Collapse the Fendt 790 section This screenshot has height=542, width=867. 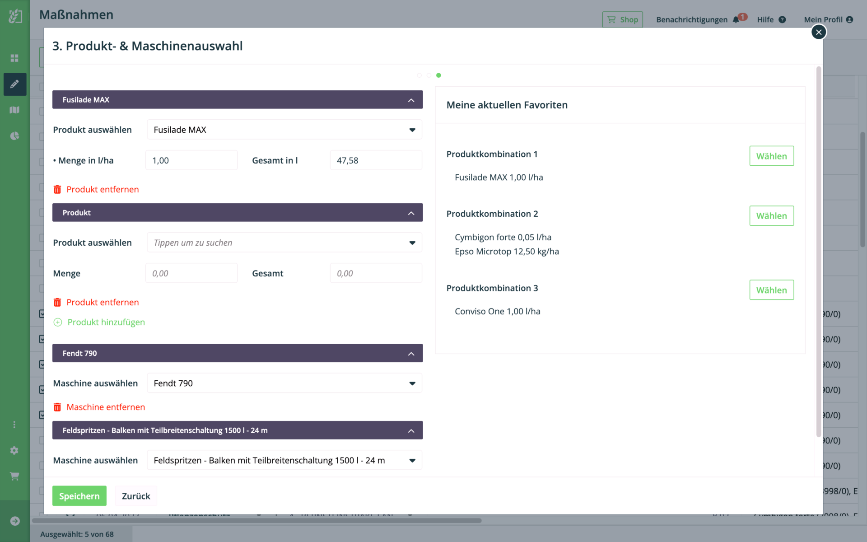411,353
